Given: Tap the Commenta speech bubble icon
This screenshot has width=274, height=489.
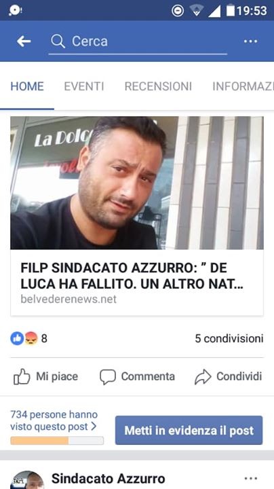Looking at the screenshot, I should click(108, 377).
